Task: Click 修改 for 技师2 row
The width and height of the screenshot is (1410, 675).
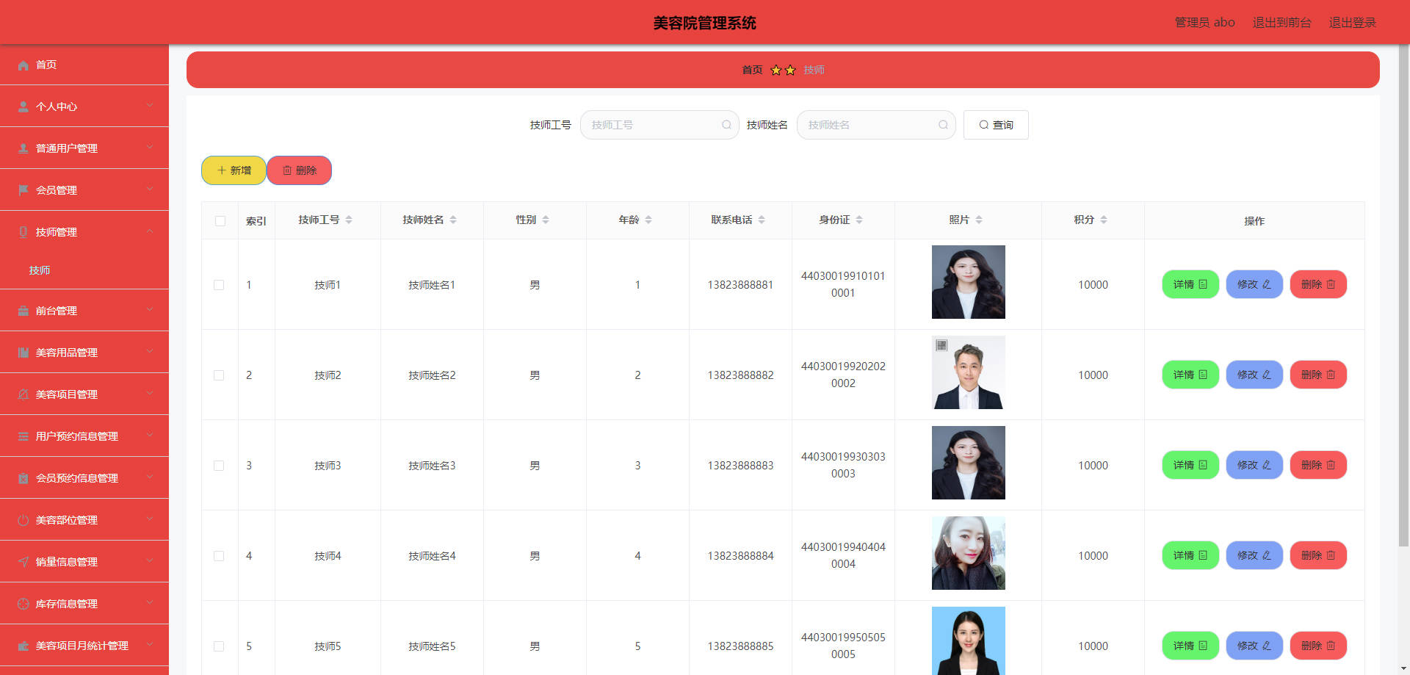Action: pos(1254,375)
